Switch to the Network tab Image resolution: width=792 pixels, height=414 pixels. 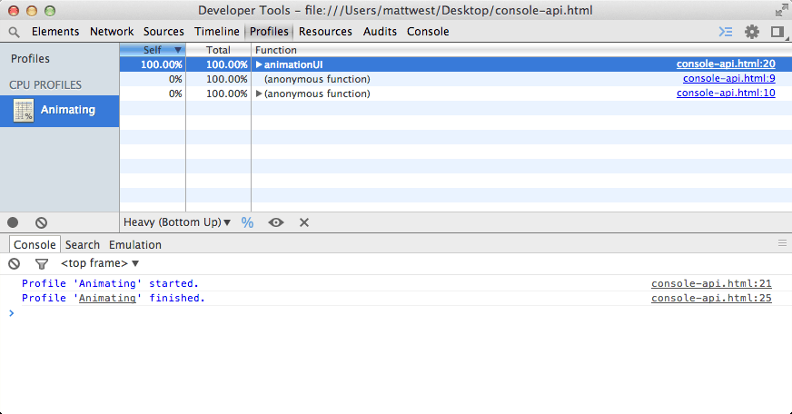pyautogui.click(x=112, y=32)
